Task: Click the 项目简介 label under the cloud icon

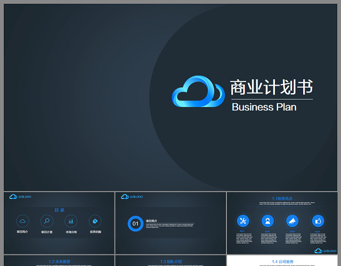Action: (x=22, y=232)
